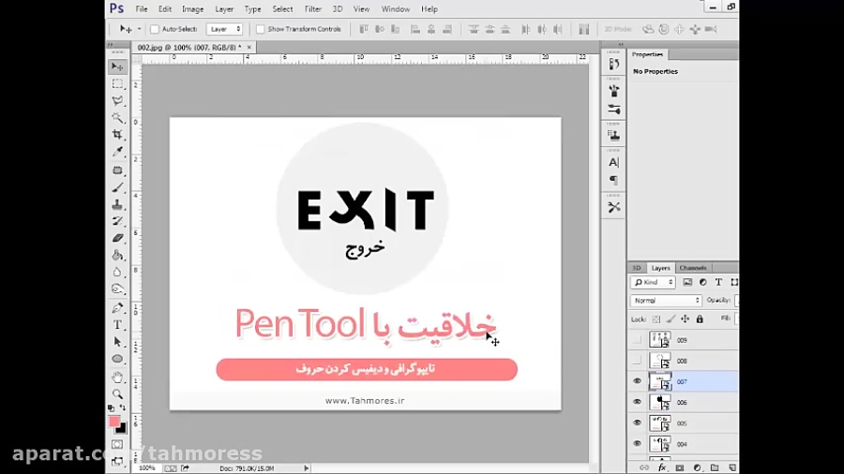Image resolution: width=844 pixels, height=474 pixels.
Task: Click the Opacity value field
Action: click(736, 301)
